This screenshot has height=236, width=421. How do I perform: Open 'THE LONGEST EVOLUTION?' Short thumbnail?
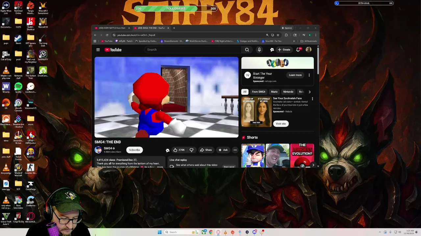(x=302, y=155)
